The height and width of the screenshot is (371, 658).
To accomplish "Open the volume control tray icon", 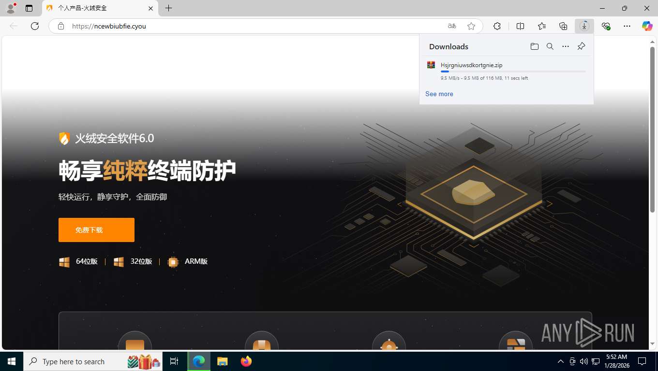I will [584, 361].
